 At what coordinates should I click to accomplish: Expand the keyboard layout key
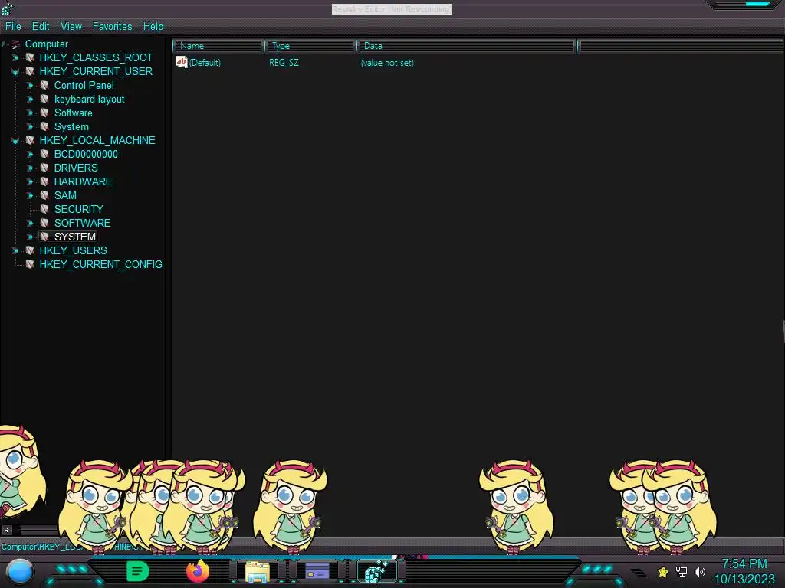(30, 99)
